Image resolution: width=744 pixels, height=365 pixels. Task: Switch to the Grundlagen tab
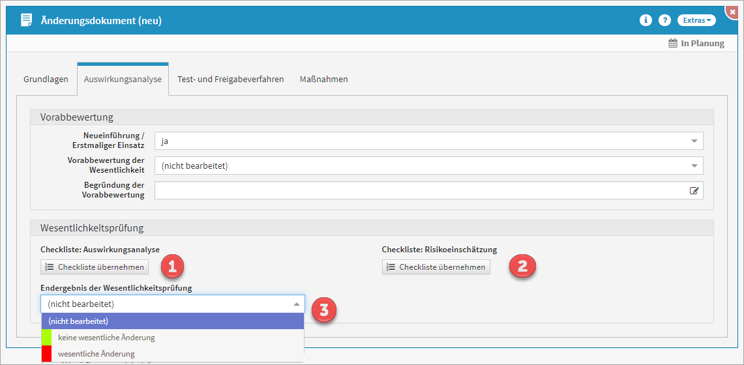[46, 80]
